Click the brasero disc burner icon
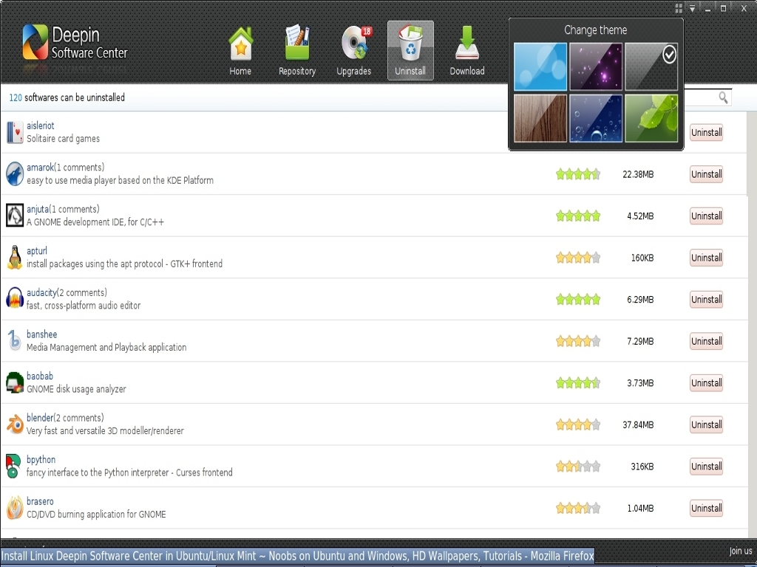Image resolution: width=757 pixels, height=567 pixels. pos(15,508)
